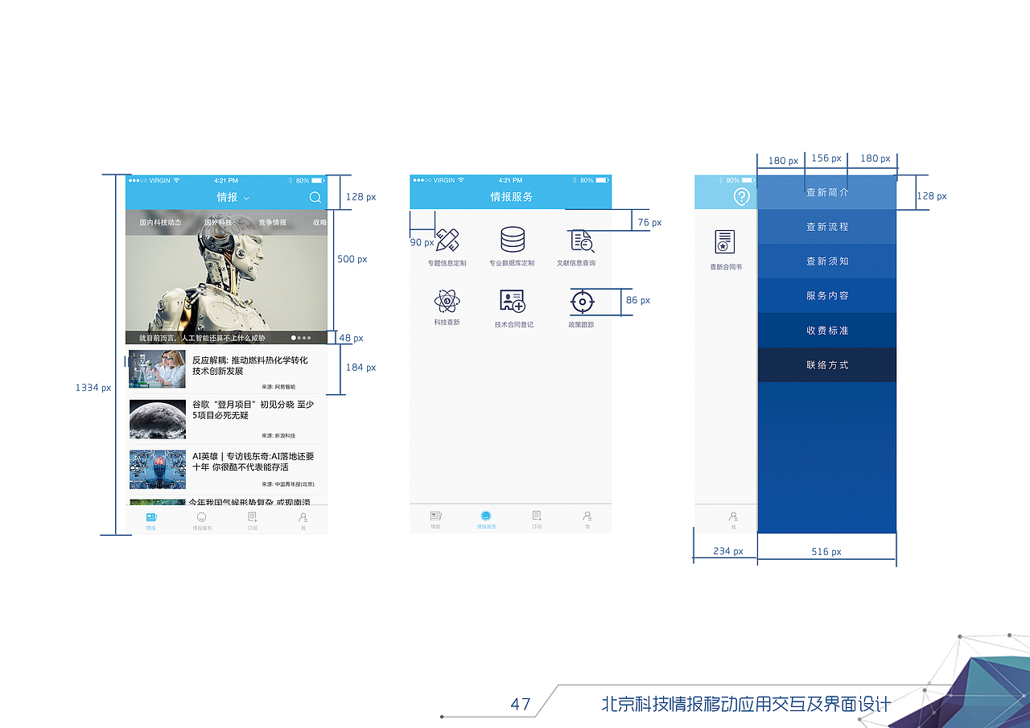Screen dimensions: 1030x728
Task: Tap the 文献信息查询 document search icon
Action: click(581, 239)
